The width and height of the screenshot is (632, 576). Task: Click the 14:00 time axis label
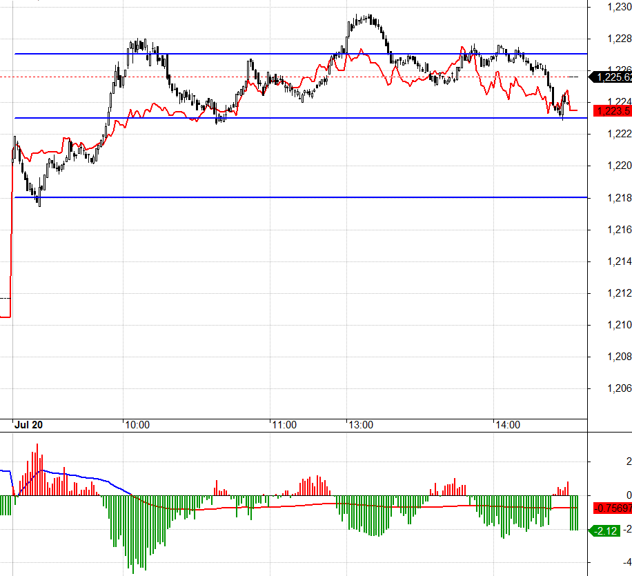tap(507, 425)
